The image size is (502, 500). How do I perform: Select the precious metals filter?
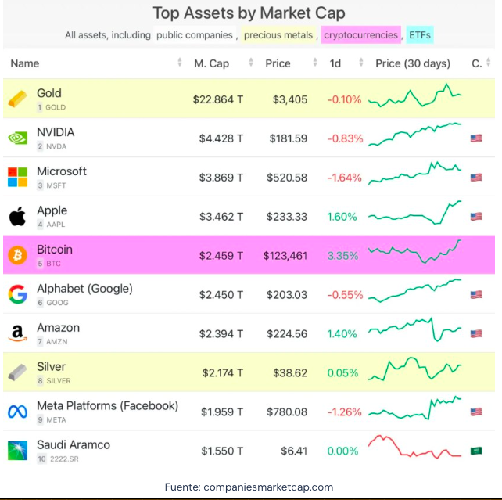tap(277, 35)
